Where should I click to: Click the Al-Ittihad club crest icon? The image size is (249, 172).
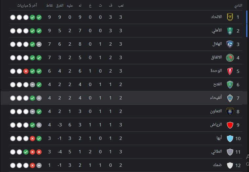click(230, 17)
